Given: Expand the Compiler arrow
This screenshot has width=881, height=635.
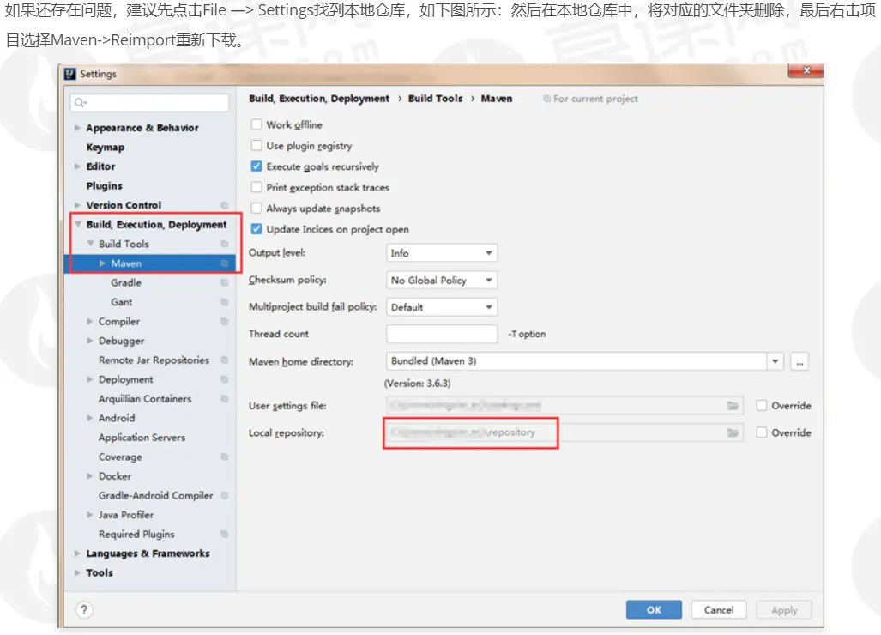Looking at the screenshot, I should 90,322.
